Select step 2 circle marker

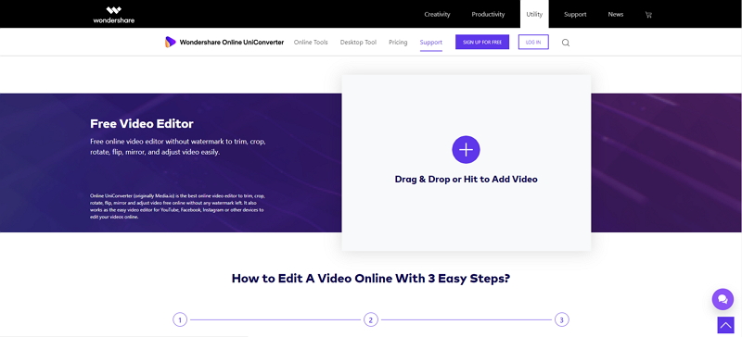370,320
